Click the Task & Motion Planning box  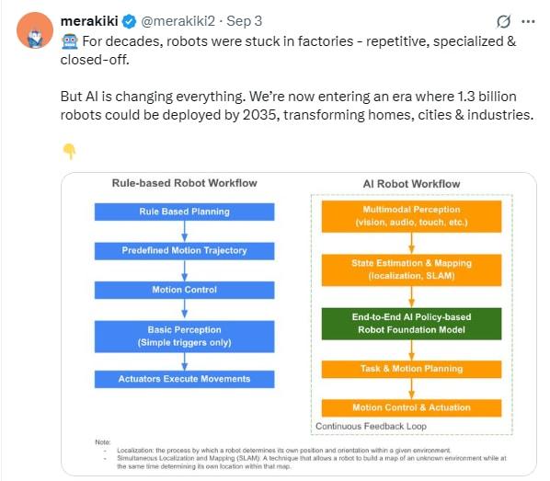(x=411, y=369)
